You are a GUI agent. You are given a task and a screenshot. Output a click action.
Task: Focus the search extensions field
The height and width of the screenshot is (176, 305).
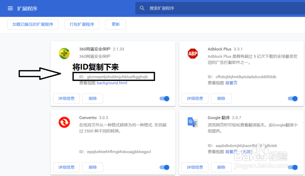220,8
